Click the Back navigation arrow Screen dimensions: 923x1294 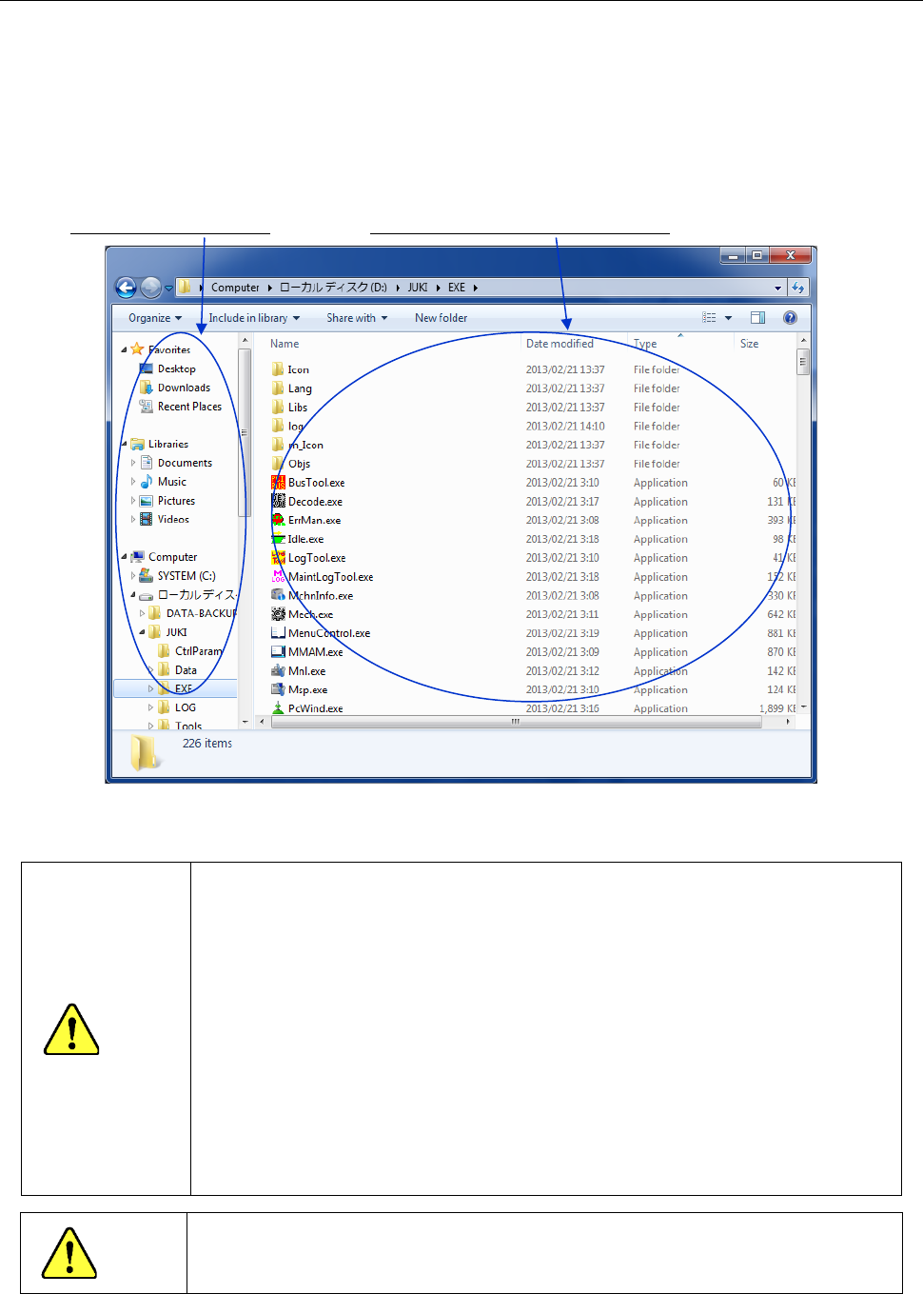coord(126,287)
